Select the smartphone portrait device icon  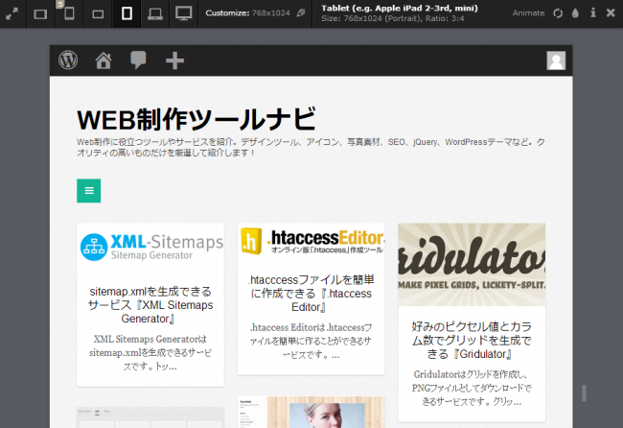coord(69,13)
